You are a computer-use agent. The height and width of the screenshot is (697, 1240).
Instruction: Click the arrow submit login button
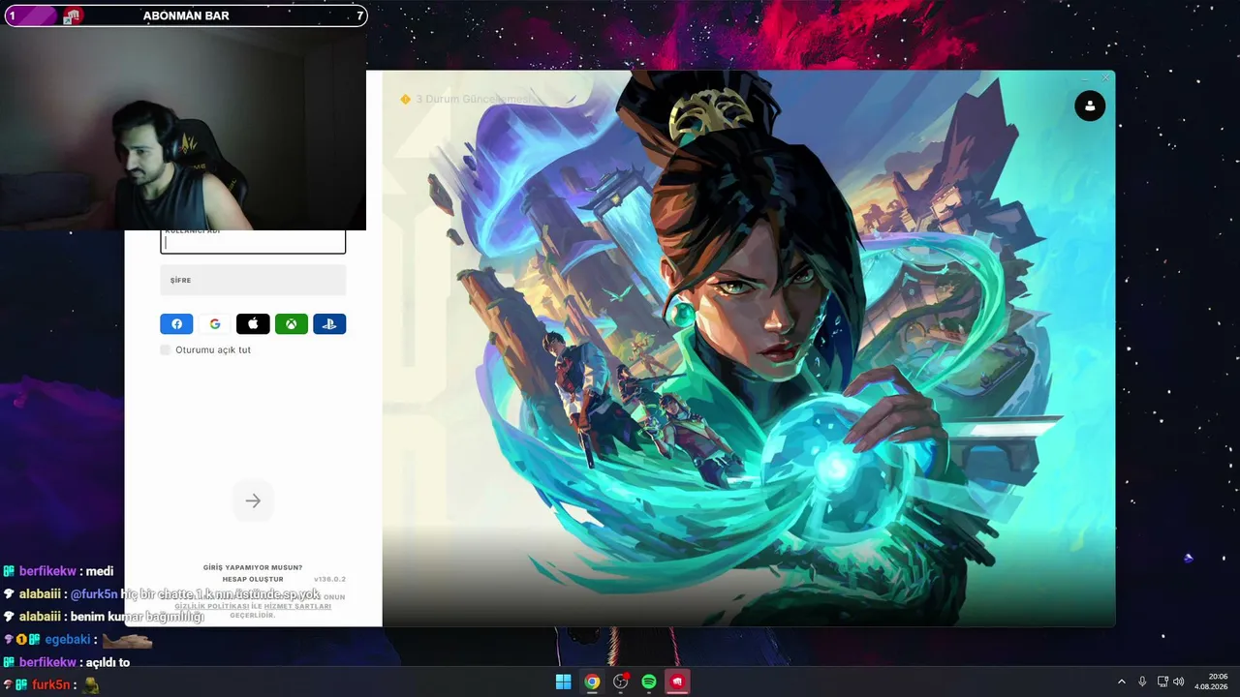coord(253,500)
